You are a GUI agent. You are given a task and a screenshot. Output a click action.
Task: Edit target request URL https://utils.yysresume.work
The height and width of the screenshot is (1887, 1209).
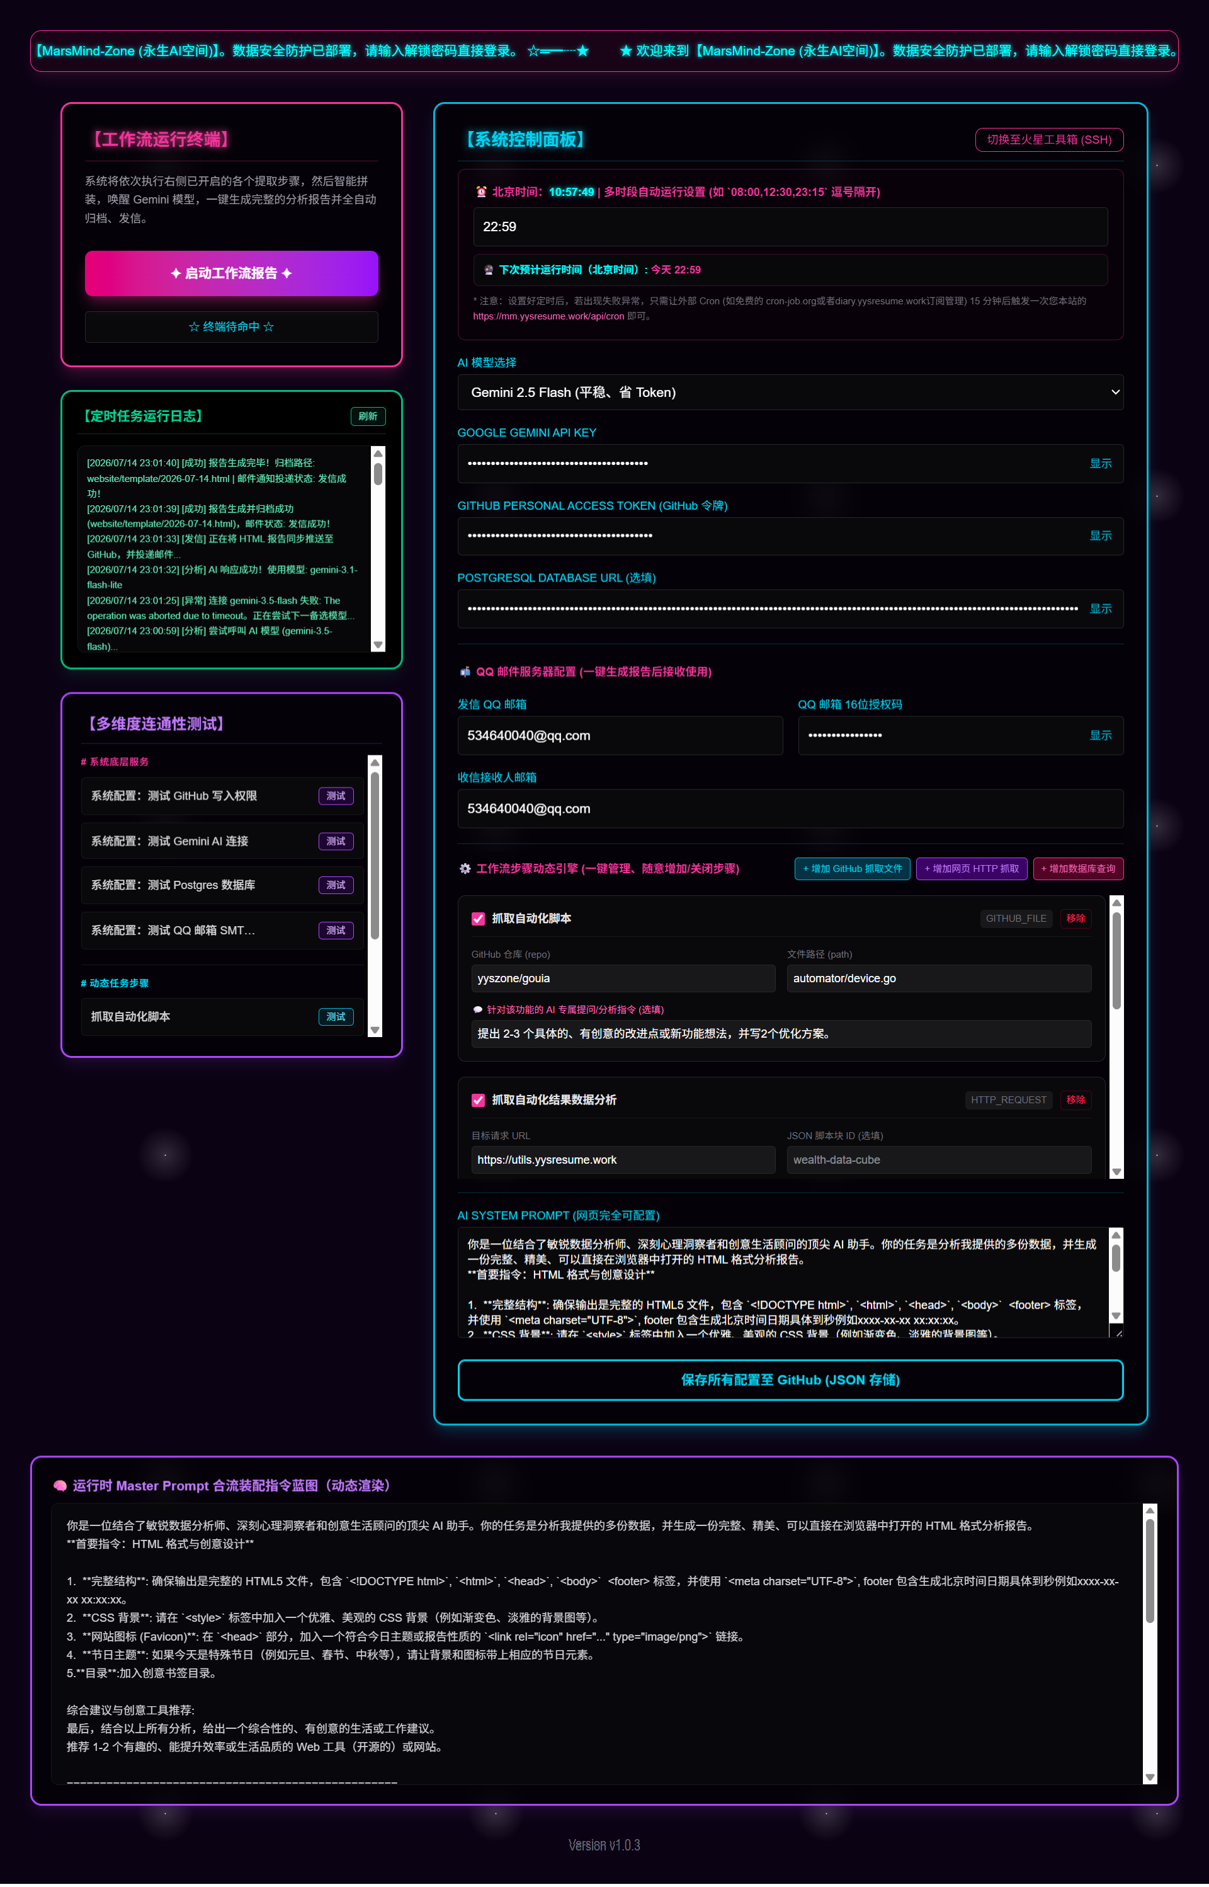click(x=623, y=1161)
